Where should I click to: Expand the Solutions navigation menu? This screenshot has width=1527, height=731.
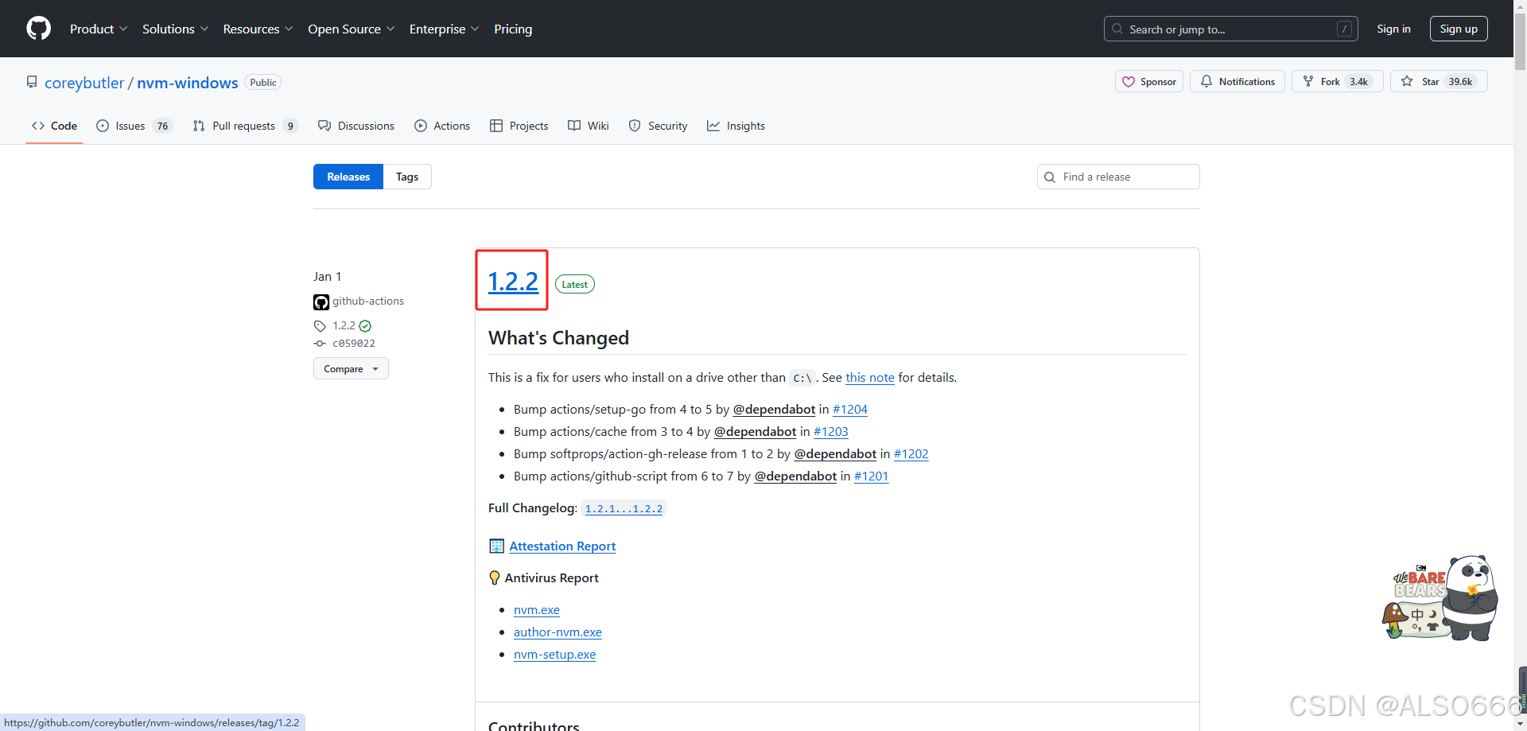coord(175,29)
